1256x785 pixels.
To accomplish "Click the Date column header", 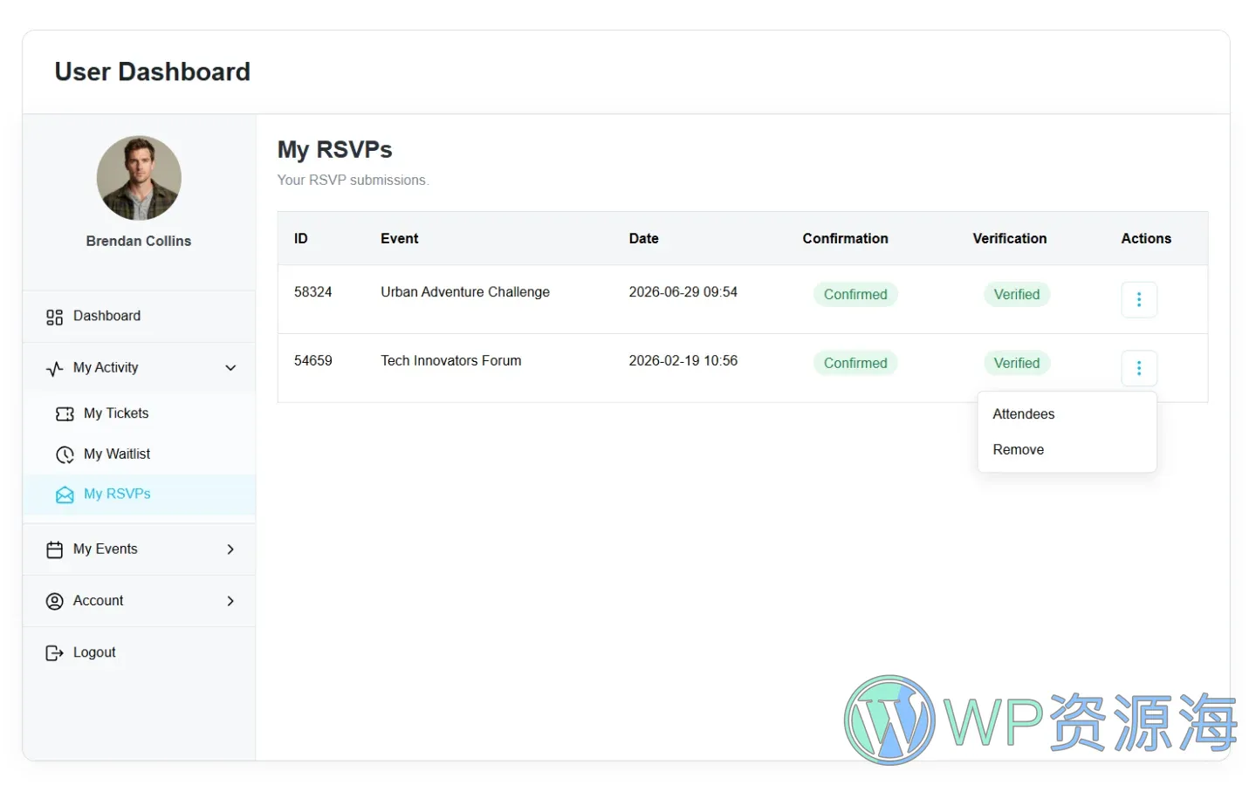I will tap(644, 239).
